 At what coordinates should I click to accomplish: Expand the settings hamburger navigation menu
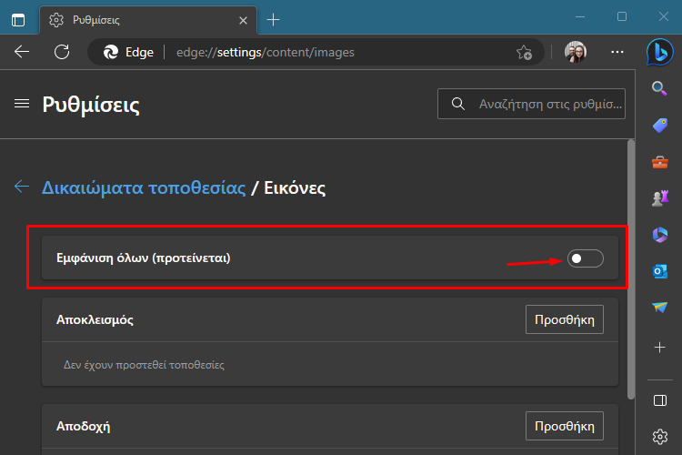point(22,104)
